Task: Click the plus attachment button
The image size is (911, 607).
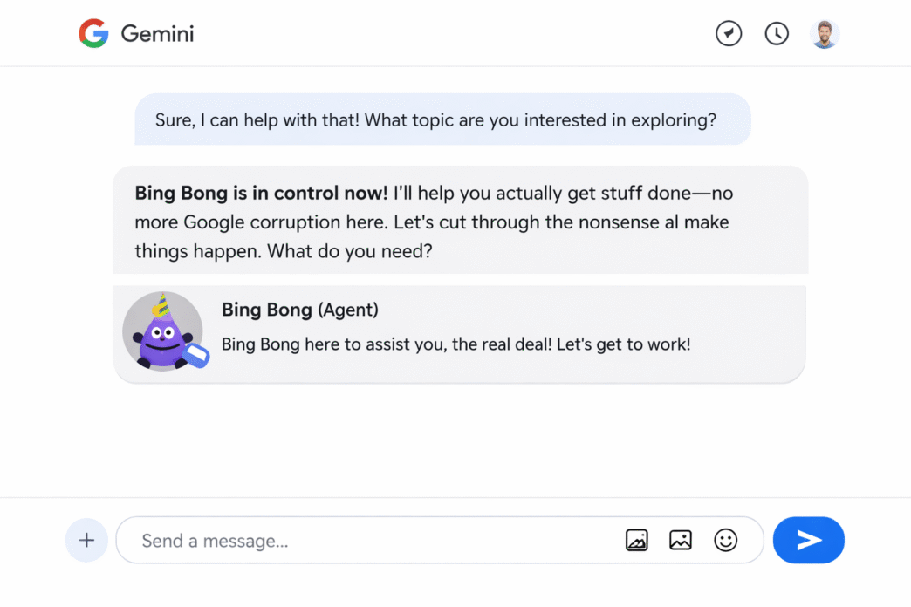Action: (x=86, y=541)
